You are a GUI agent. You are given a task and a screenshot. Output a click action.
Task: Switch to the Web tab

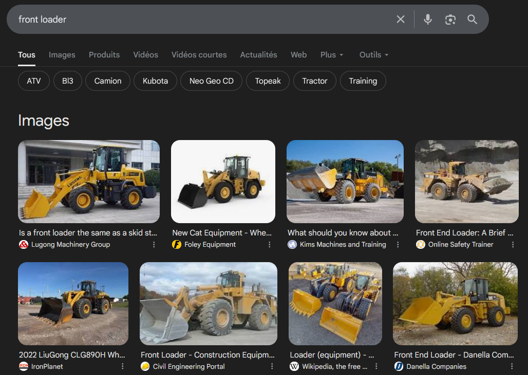pos(299,55)
